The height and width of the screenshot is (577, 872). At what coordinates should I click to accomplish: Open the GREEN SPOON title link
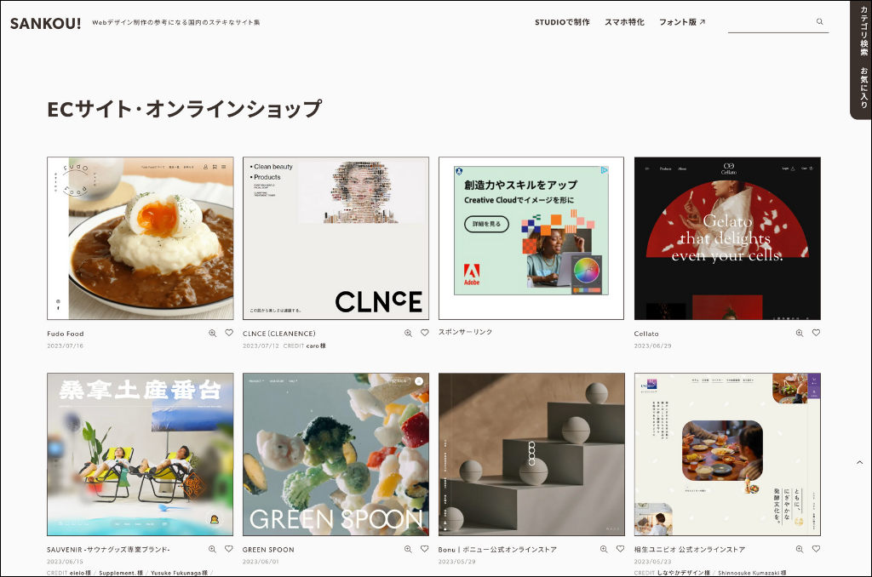pyautogui.click(x=268, y=549)
